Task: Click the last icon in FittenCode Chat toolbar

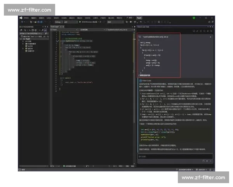Action: coord(211,31)
